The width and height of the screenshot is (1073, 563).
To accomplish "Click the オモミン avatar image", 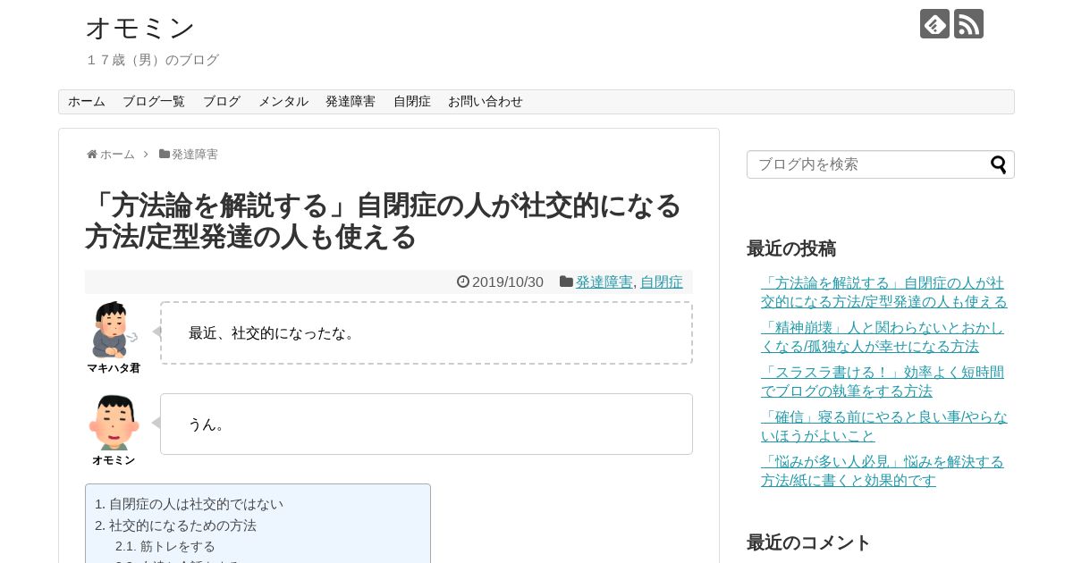I will point(114,423).
